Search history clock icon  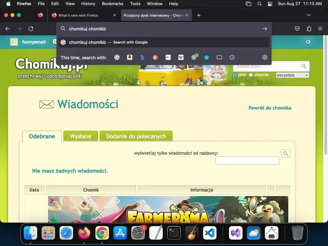click(232, 57)
